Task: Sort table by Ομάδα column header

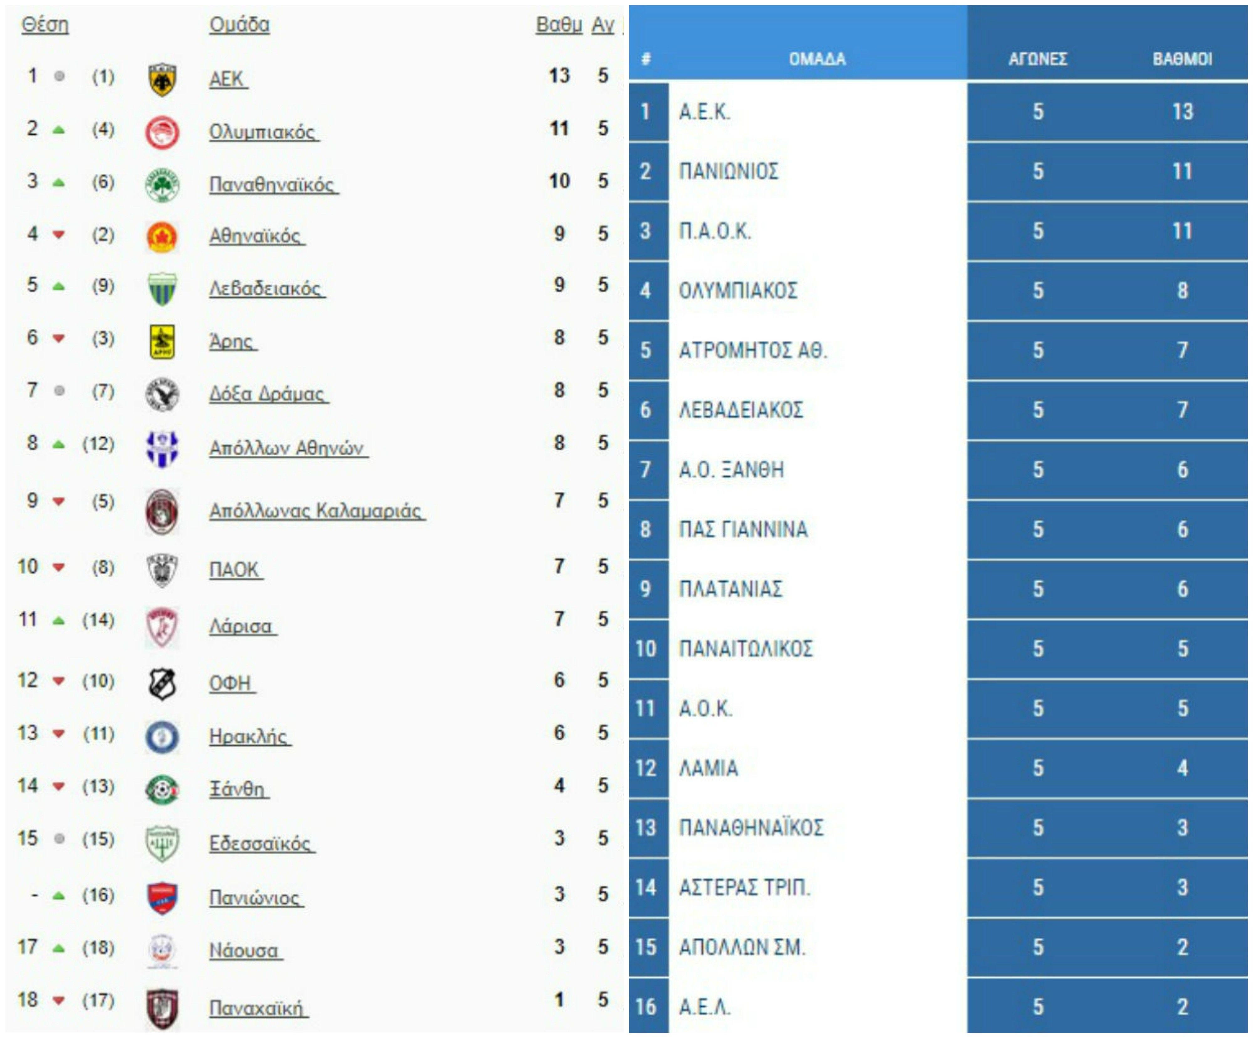Action: (x=239, y=24)
